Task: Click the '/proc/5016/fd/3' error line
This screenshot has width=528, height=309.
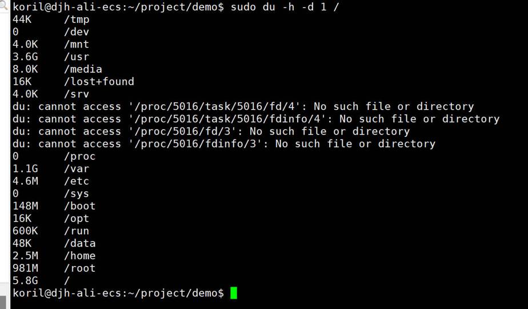Action: (x=211, y=132)
